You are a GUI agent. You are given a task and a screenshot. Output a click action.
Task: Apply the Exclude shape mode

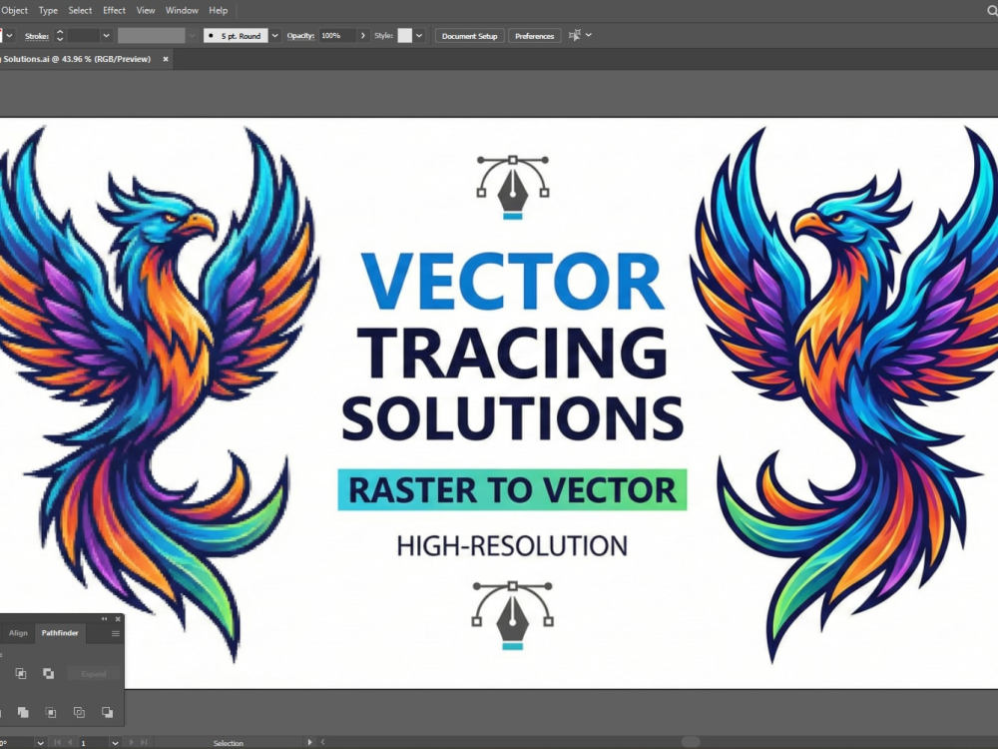[48, 673]
